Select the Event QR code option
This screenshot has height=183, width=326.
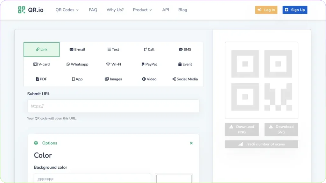click(185, 64)
